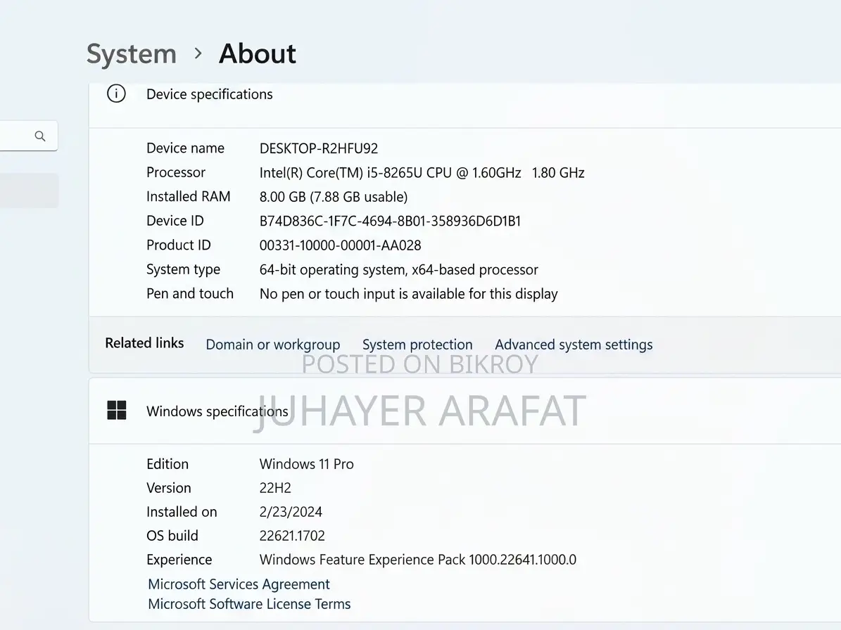841x630 pixels.
Task: Go back to System breadcrumb
Action: click(x=132, y=53)
